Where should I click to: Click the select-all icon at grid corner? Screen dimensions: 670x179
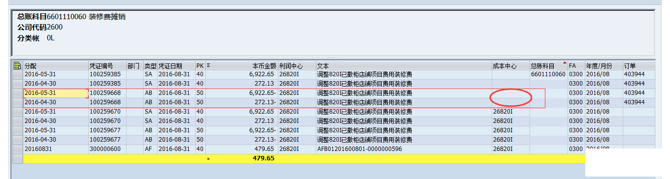pos(17,65)
